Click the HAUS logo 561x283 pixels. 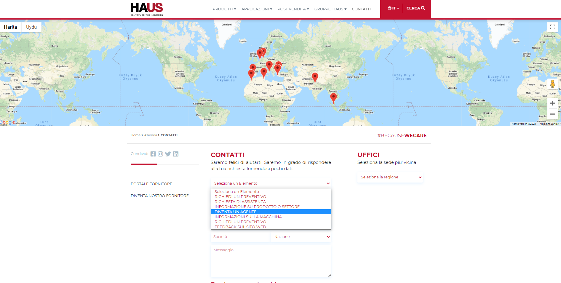(147, 9)
